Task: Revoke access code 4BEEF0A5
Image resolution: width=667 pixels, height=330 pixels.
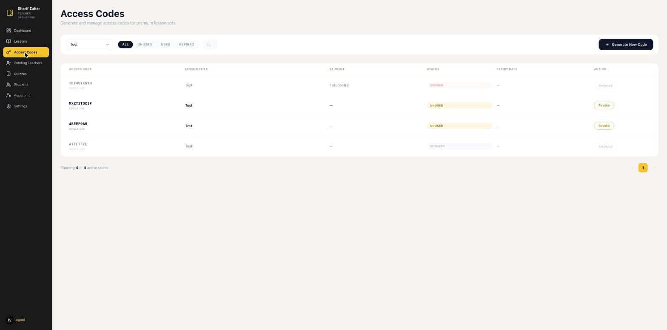Action: click(604, 126)
